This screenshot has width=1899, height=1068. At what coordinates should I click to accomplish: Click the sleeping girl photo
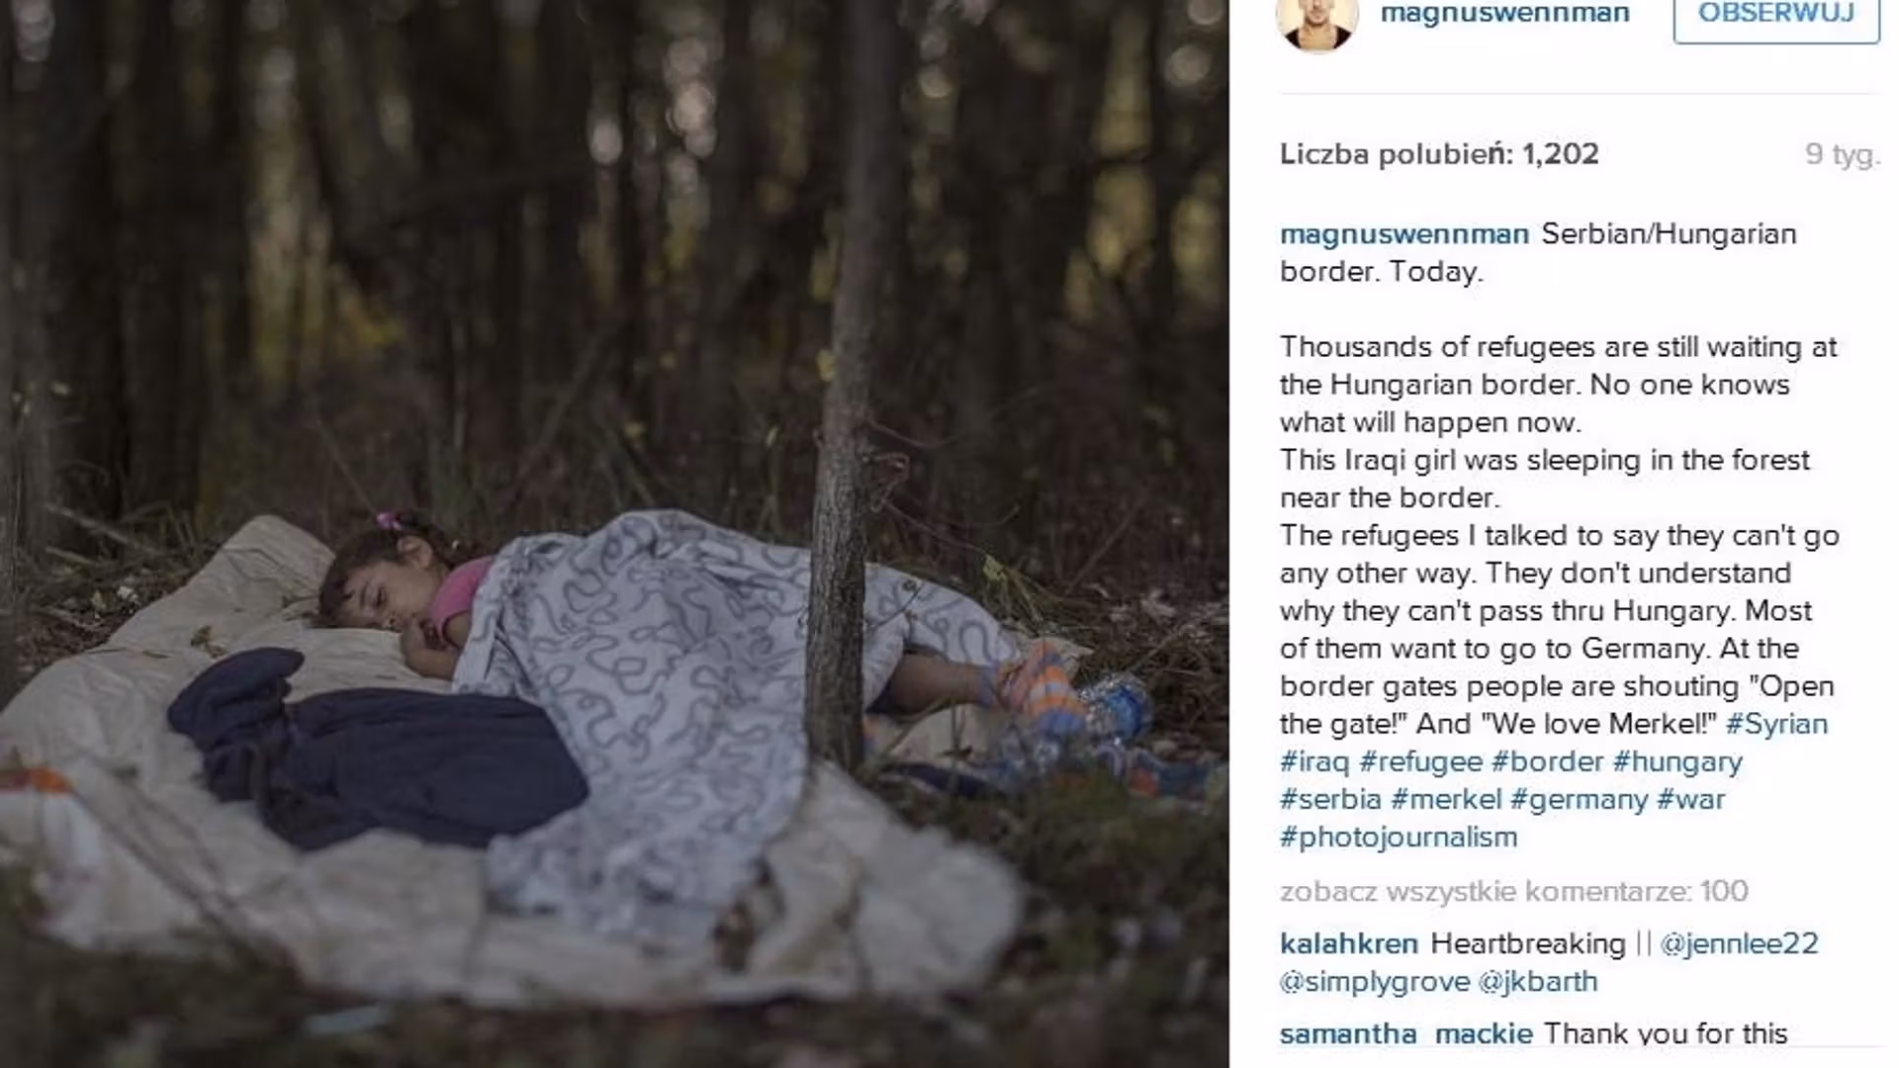coord(614,534)
